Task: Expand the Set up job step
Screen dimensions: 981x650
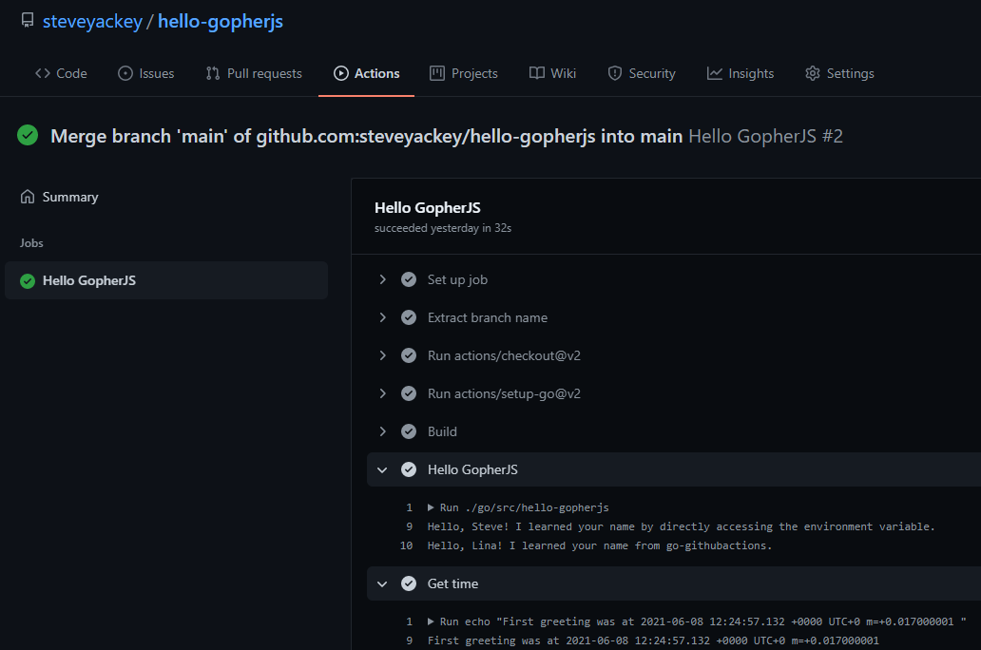Action: click(x=382, y=279)
